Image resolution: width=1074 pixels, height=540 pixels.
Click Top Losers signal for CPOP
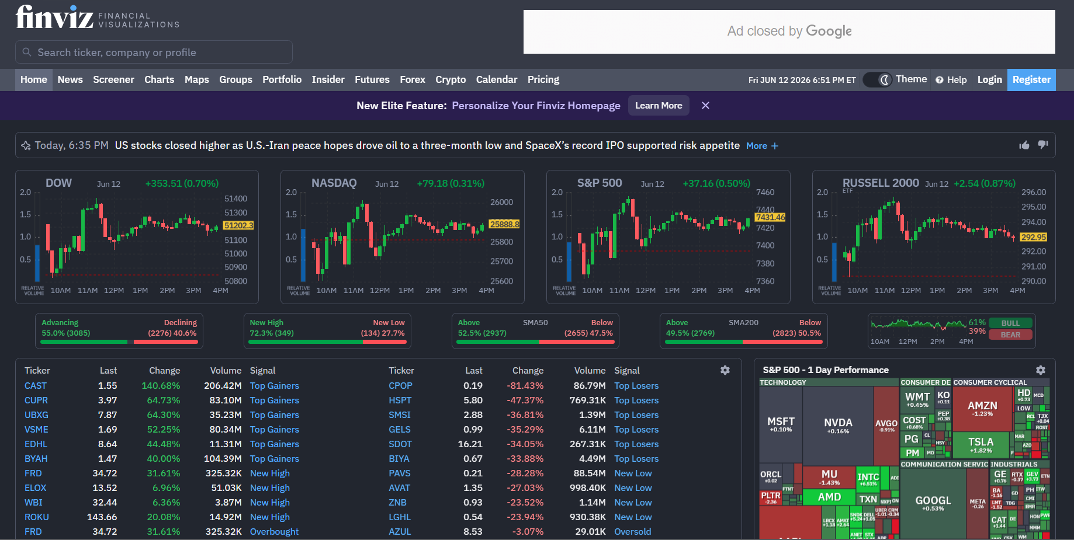pyautogui.click(x=636, y=386)
